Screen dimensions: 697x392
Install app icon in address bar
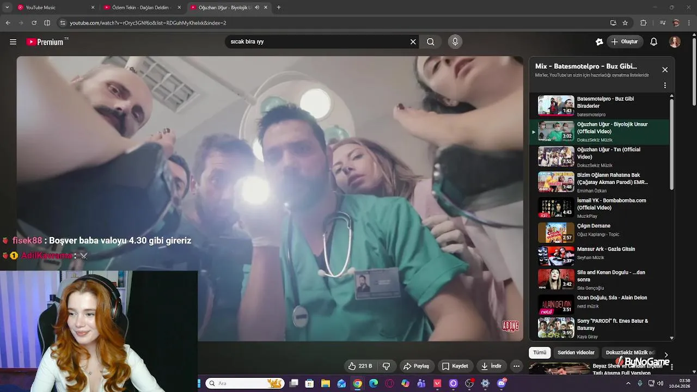[x=613, y=23]
